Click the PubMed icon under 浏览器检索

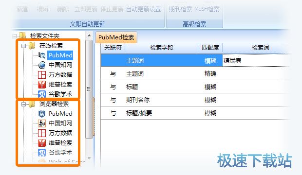42,114
